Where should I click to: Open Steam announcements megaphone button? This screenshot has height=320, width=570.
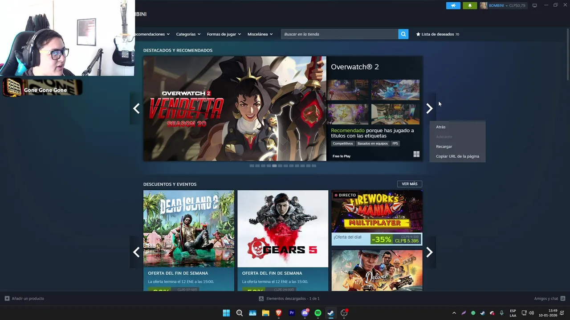[453, 6]
